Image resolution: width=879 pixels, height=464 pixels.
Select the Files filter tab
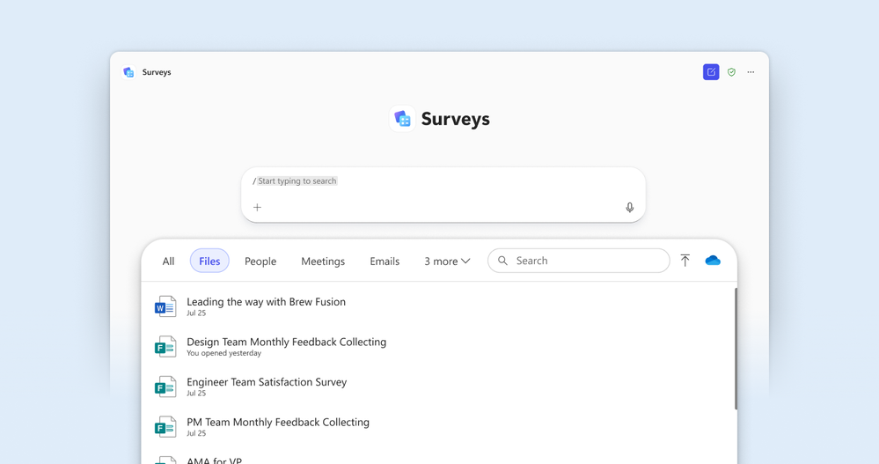coord(209,261)
